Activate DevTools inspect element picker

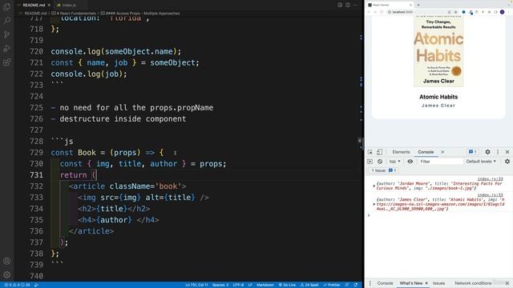[370, 152]
